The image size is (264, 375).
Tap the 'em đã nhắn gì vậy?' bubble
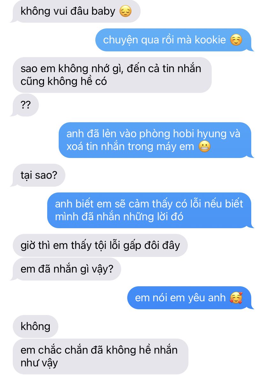coord(66,269)
